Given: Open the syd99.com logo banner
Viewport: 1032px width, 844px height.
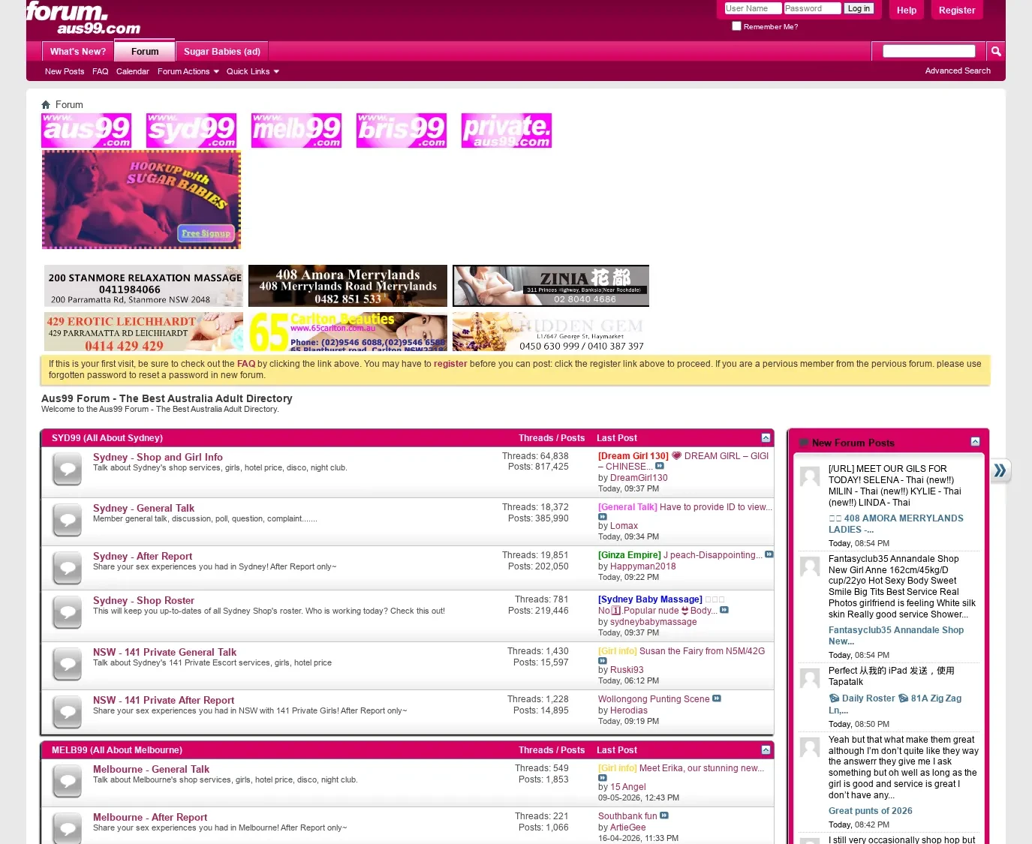Looking at the screenshot, I should coord(191,131).
